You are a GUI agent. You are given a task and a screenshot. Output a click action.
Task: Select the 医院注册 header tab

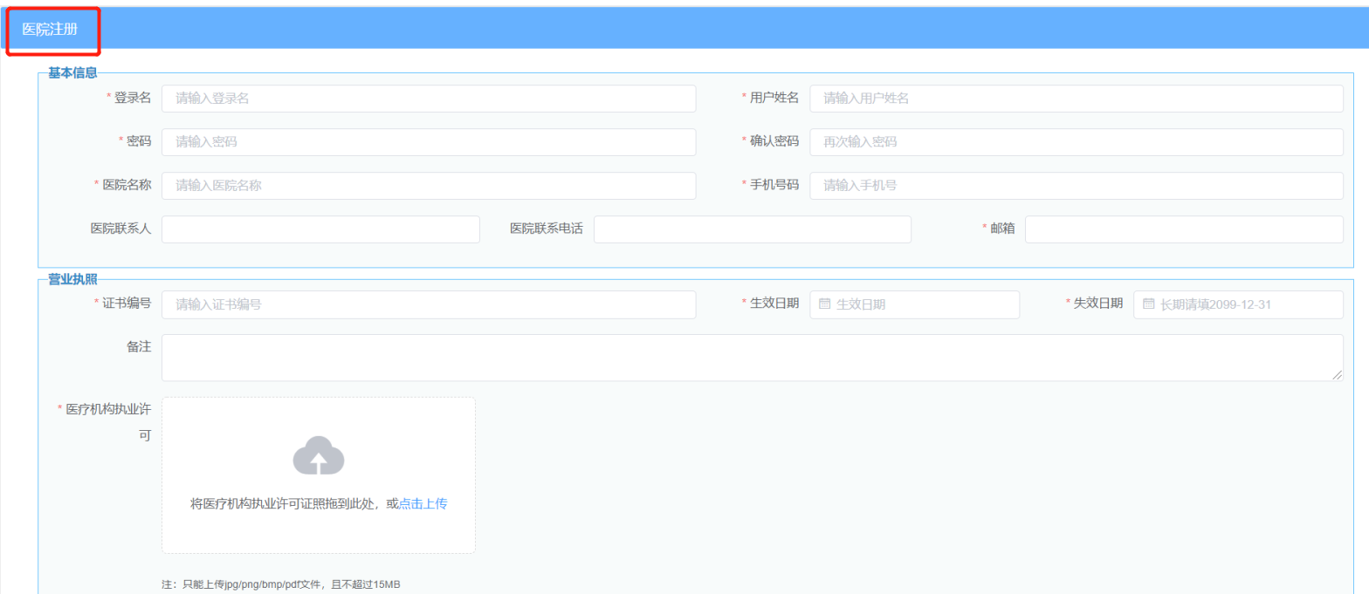pyautogui.click(x=50, y=29)
